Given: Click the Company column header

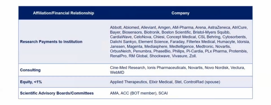Looking at the screenshot, I should click(180, 13).
